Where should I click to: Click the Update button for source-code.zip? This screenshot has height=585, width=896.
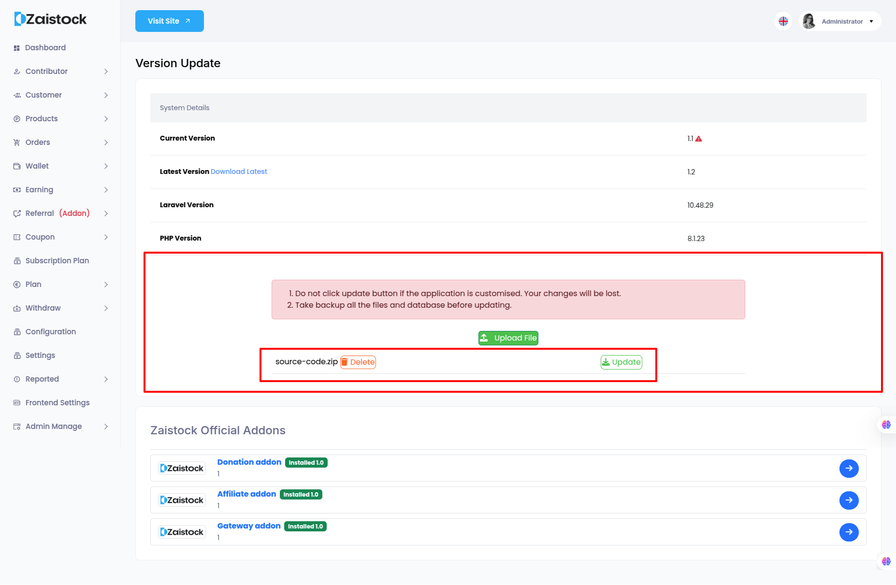[x=621, y=362]
